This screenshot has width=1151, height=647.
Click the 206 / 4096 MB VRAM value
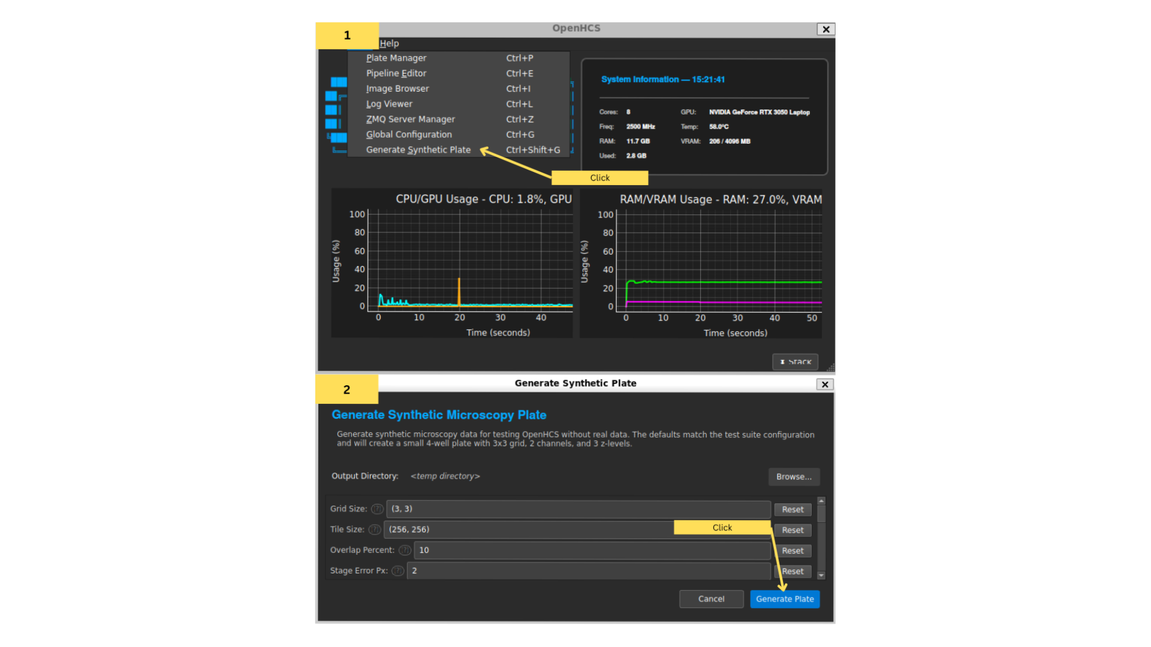click(x=730, y=141)
